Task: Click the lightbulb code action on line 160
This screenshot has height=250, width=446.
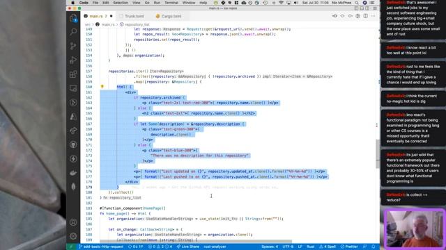Action: click(102, 87)
